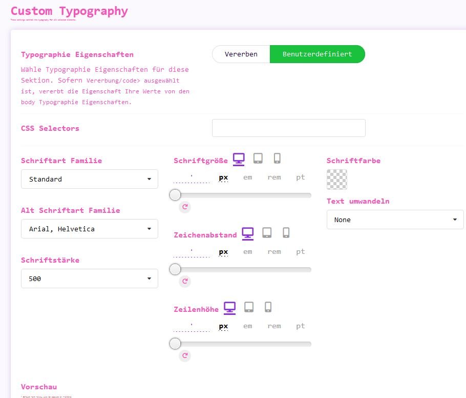Select rem unit for Zeichenabstand
Screen dimensions: 466x398
coord(274,252)
